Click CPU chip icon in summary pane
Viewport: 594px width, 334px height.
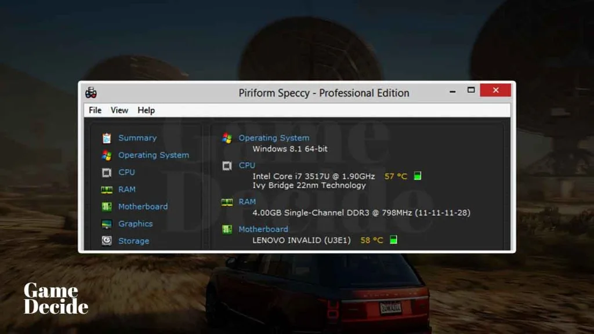coord(227,166)
